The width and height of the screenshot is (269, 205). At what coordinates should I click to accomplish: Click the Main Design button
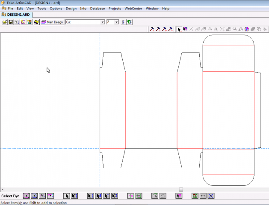click(52, 22)
